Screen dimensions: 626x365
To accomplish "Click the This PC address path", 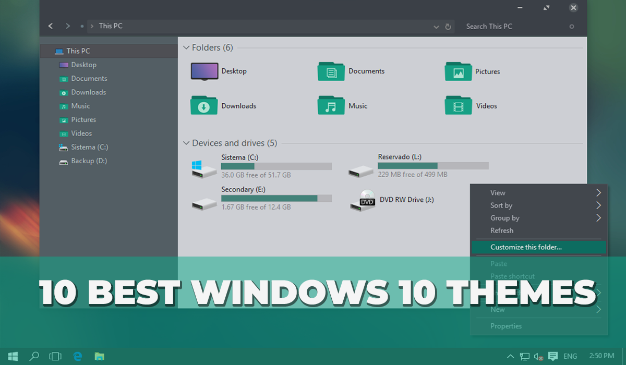I will point(111,26).
